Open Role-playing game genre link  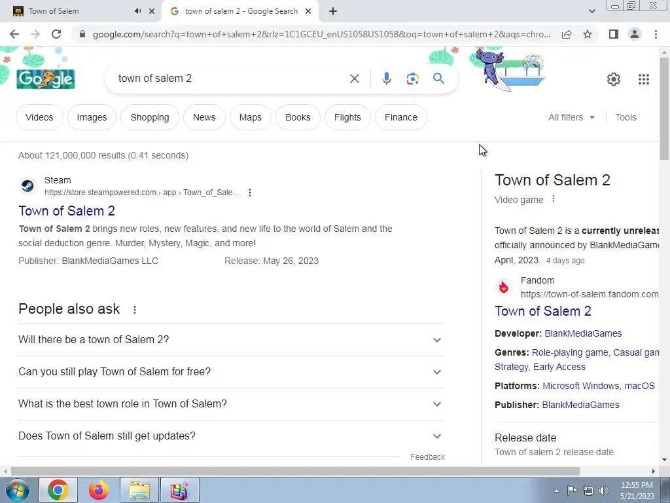tap(570, 352)
